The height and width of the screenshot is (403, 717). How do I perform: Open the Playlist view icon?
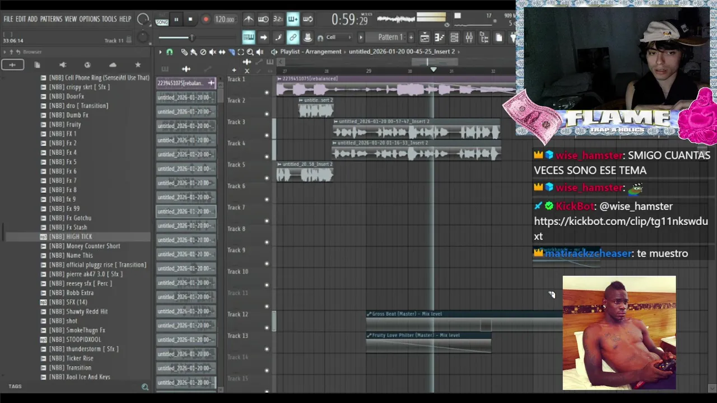[425, 38]
